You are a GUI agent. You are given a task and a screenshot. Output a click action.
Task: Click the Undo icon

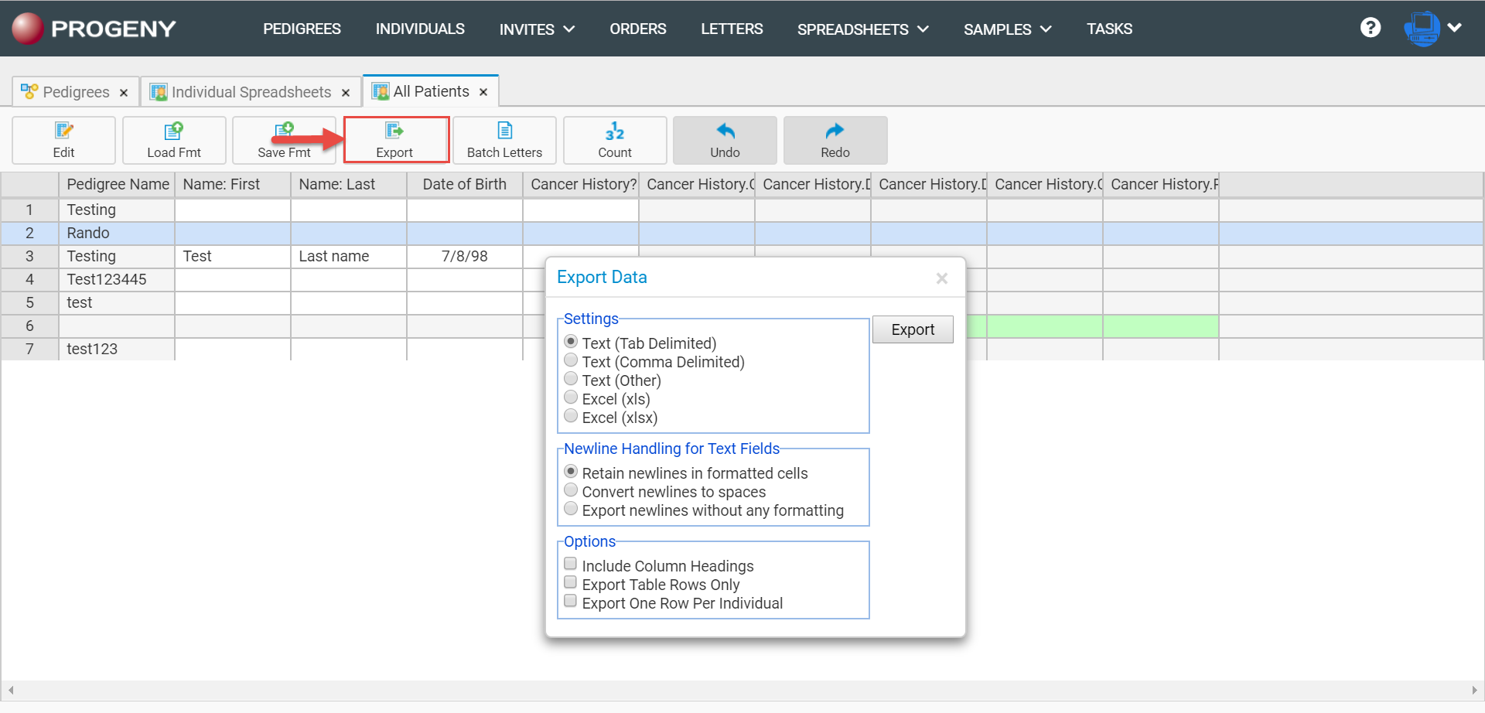[724, 140]
